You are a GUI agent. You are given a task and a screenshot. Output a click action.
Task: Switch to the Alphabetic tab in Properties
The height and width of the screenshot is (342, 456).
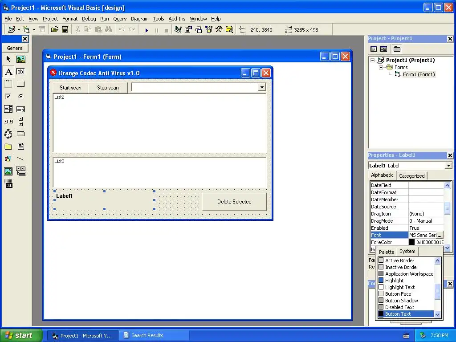pyautogui.click(x=382, y=175)
